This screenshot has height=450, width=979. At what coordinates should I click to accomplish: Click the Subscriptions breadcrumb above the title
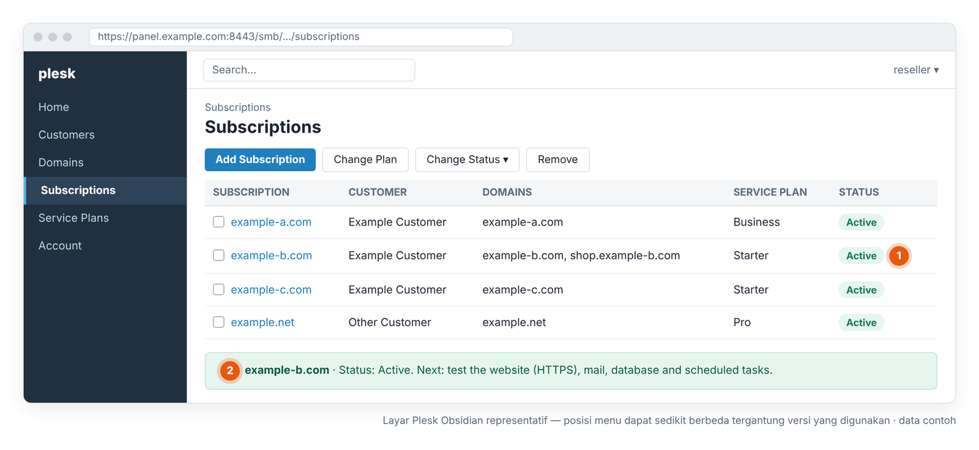click(x=237, y=108)
